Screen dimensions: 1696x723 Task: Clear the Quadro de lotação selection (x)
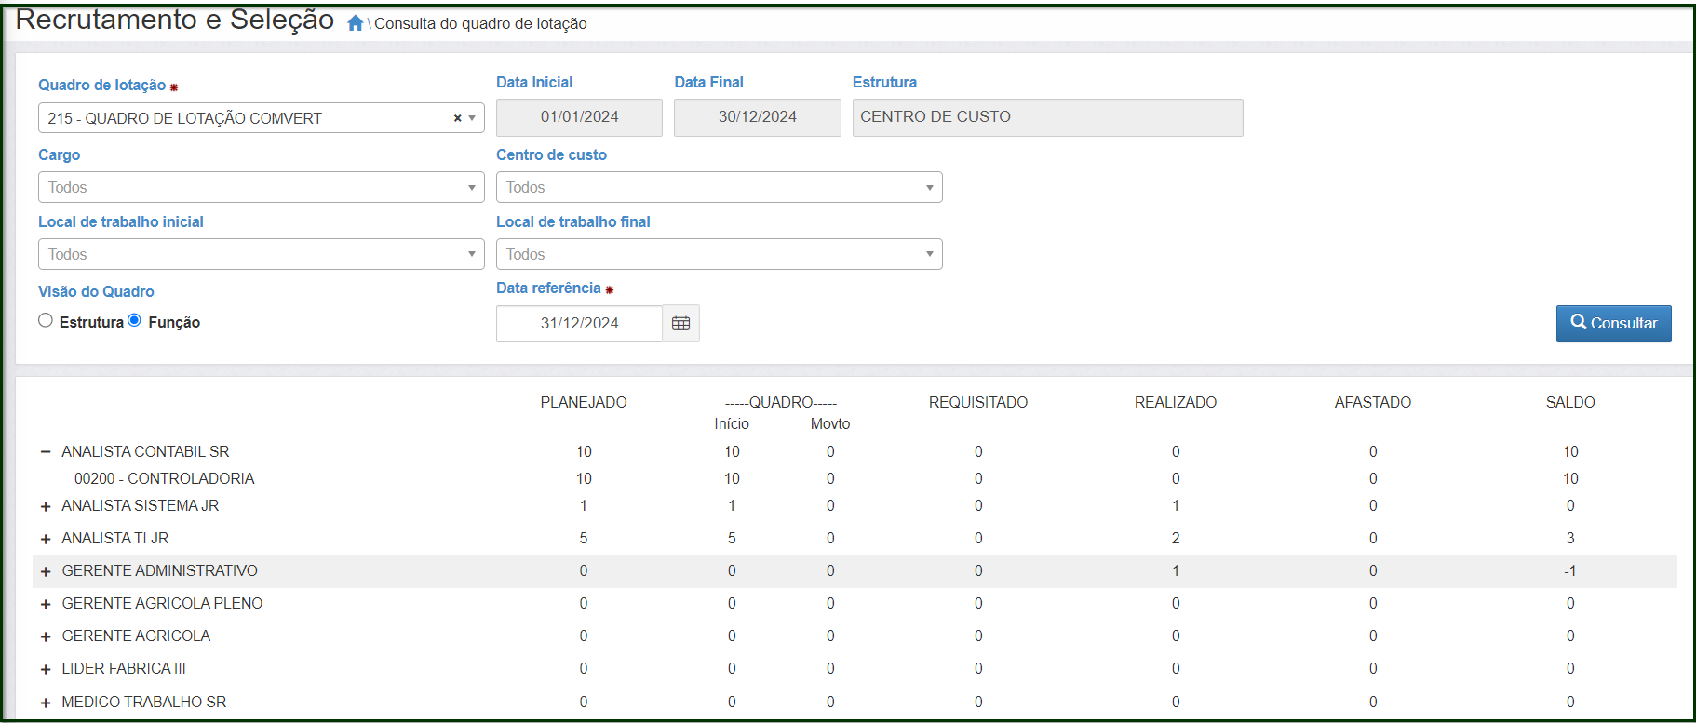click(x=457, y=118)
